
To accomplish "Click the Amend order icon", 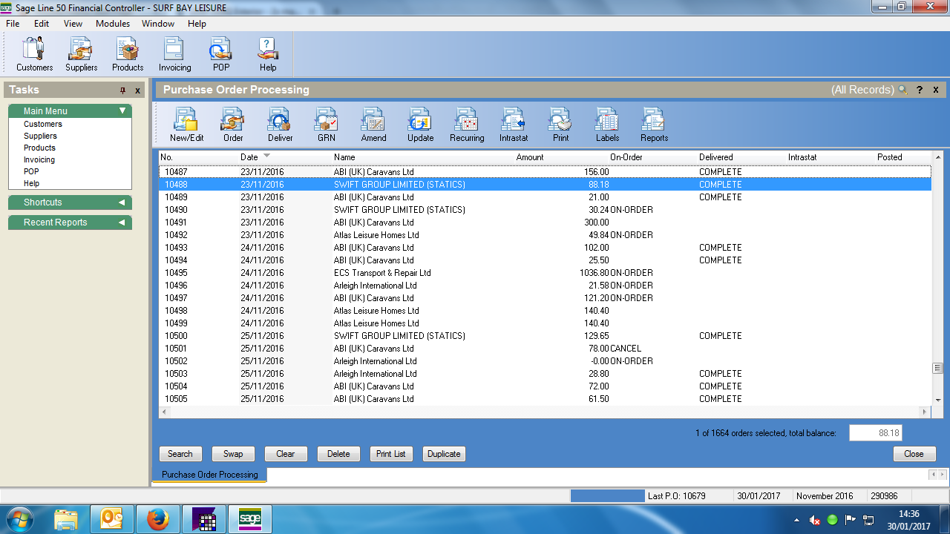I will [373, 125].
